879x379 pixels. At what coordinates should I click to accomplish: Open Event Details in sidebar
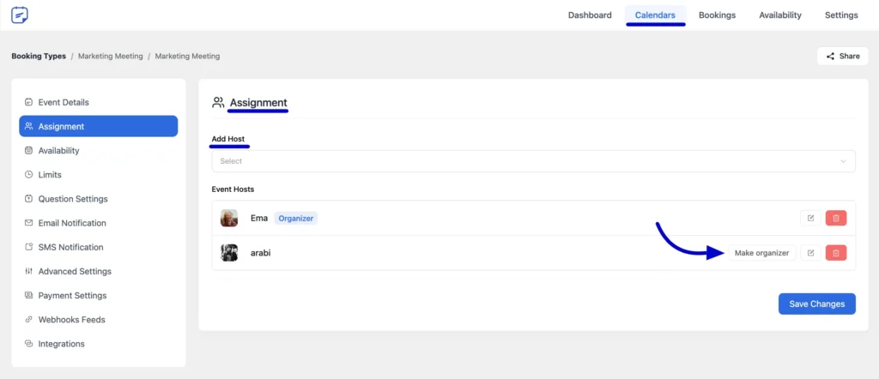click(x=63, y=102)
